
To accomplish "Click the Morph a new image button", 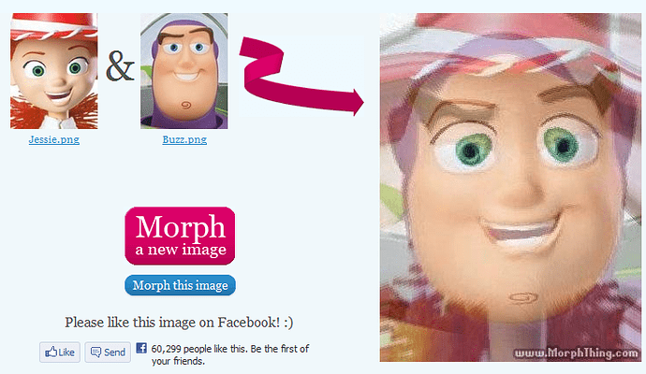I will click(x=180, y=236).
